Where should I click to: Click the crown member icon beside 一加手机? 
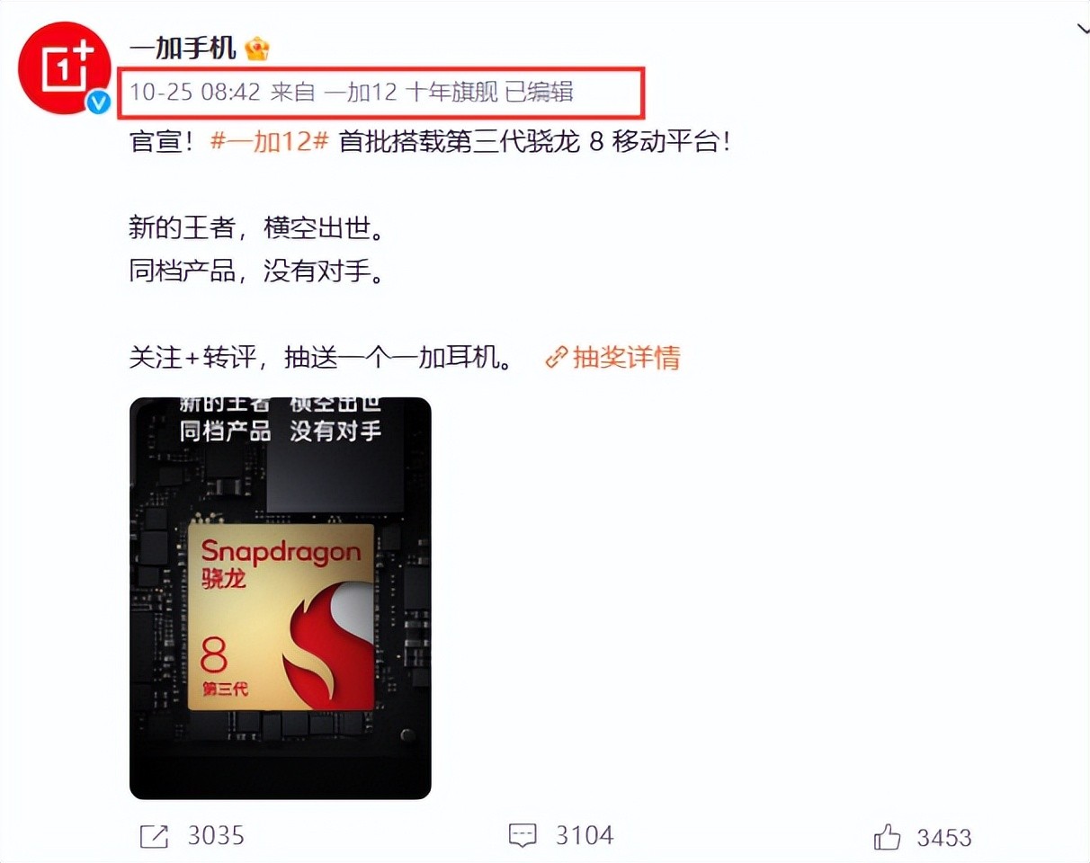[x=256, y=49]
